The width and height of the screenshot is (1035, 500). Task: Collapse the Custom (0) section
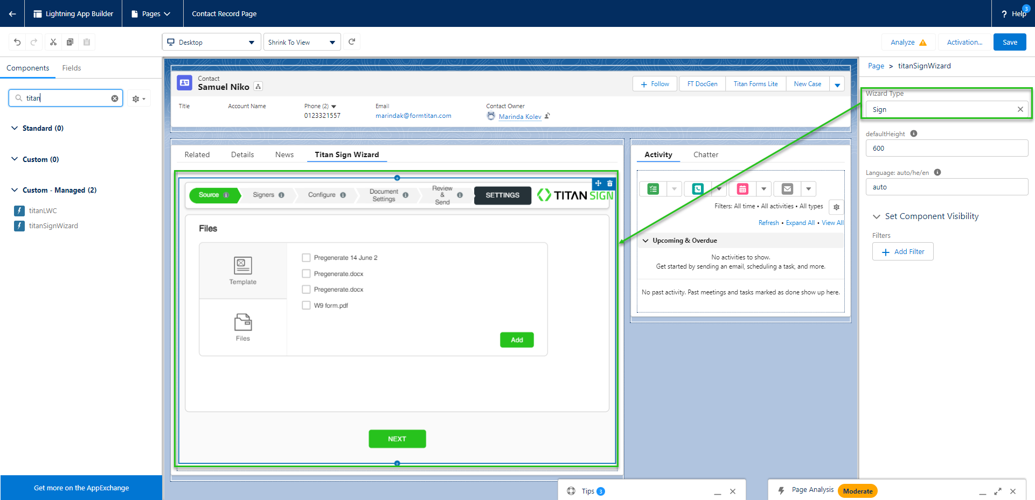(15, 159)
